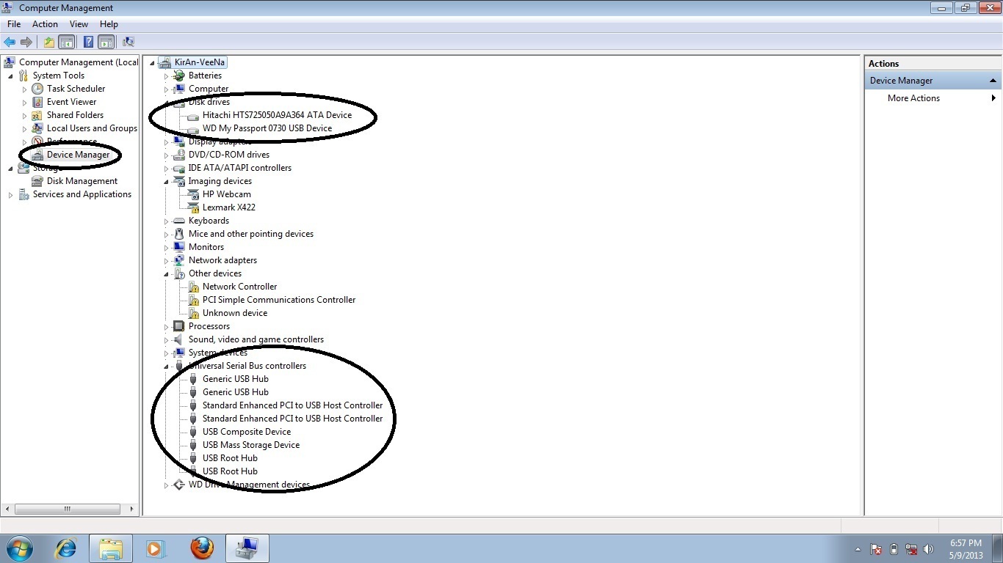Select USB Mass Storage Device

(251, 445)
